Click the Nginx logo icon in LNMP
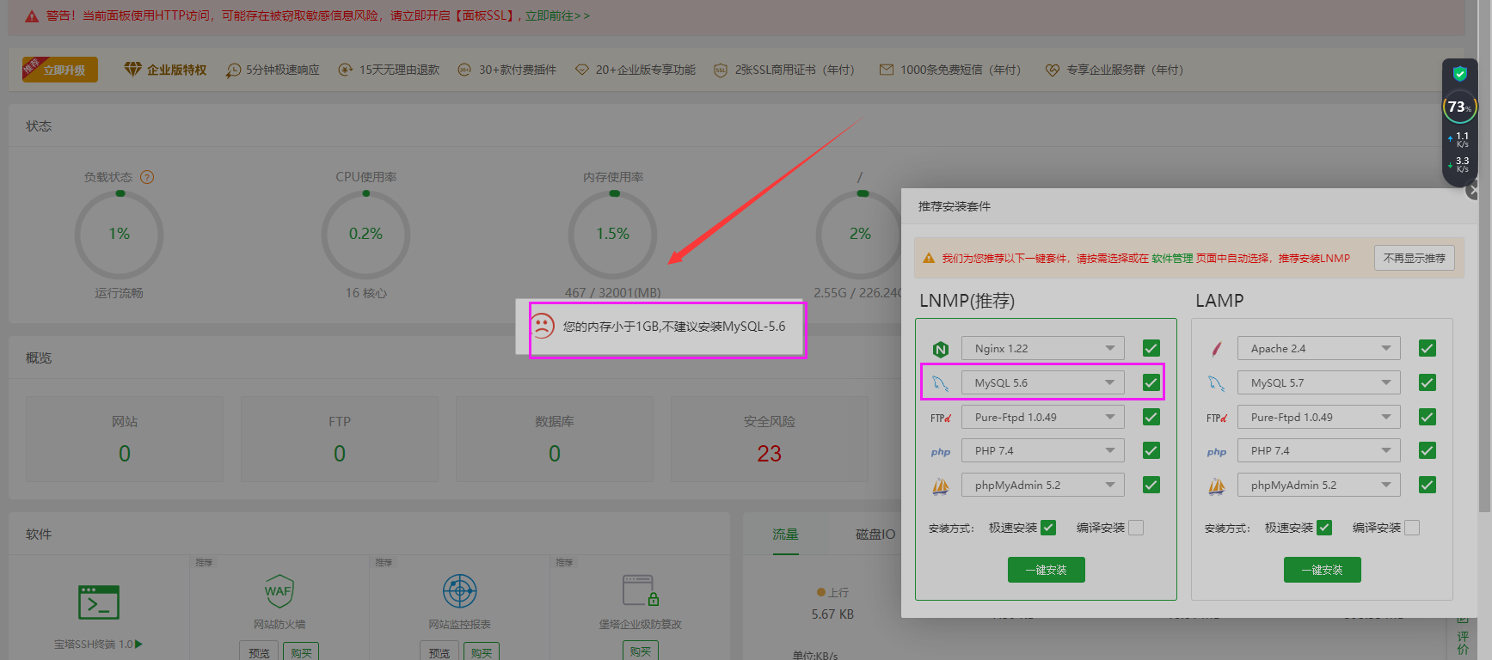The height and width of the screenshot is (660, 1492). pyautogui.click(x=941, y=349)
